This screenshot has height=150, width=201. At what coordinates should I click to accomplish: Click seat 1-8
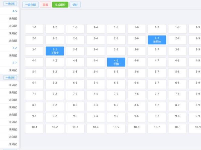(x=177, y=29)
